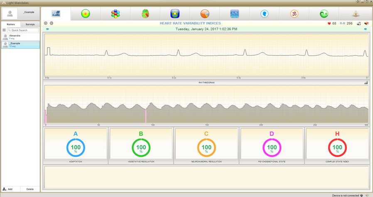Click the Names tab
The width and height of the screenshot is (373, 197).
click(x=11, y=24)
